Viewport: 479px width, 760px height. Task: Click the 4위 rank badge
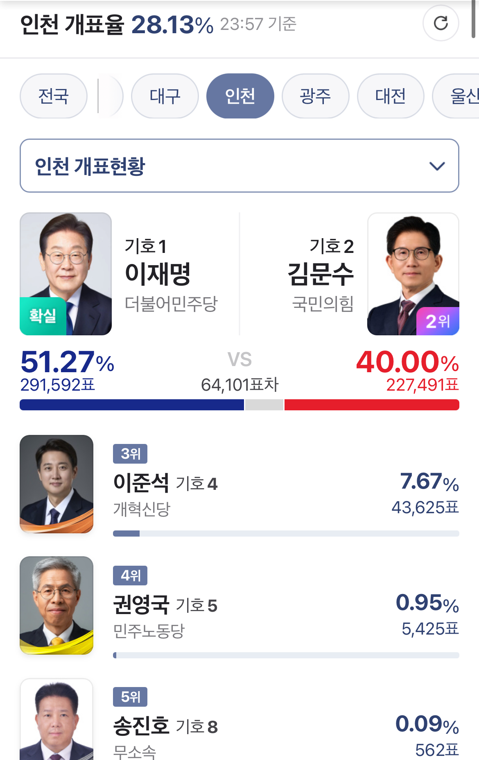130,576
